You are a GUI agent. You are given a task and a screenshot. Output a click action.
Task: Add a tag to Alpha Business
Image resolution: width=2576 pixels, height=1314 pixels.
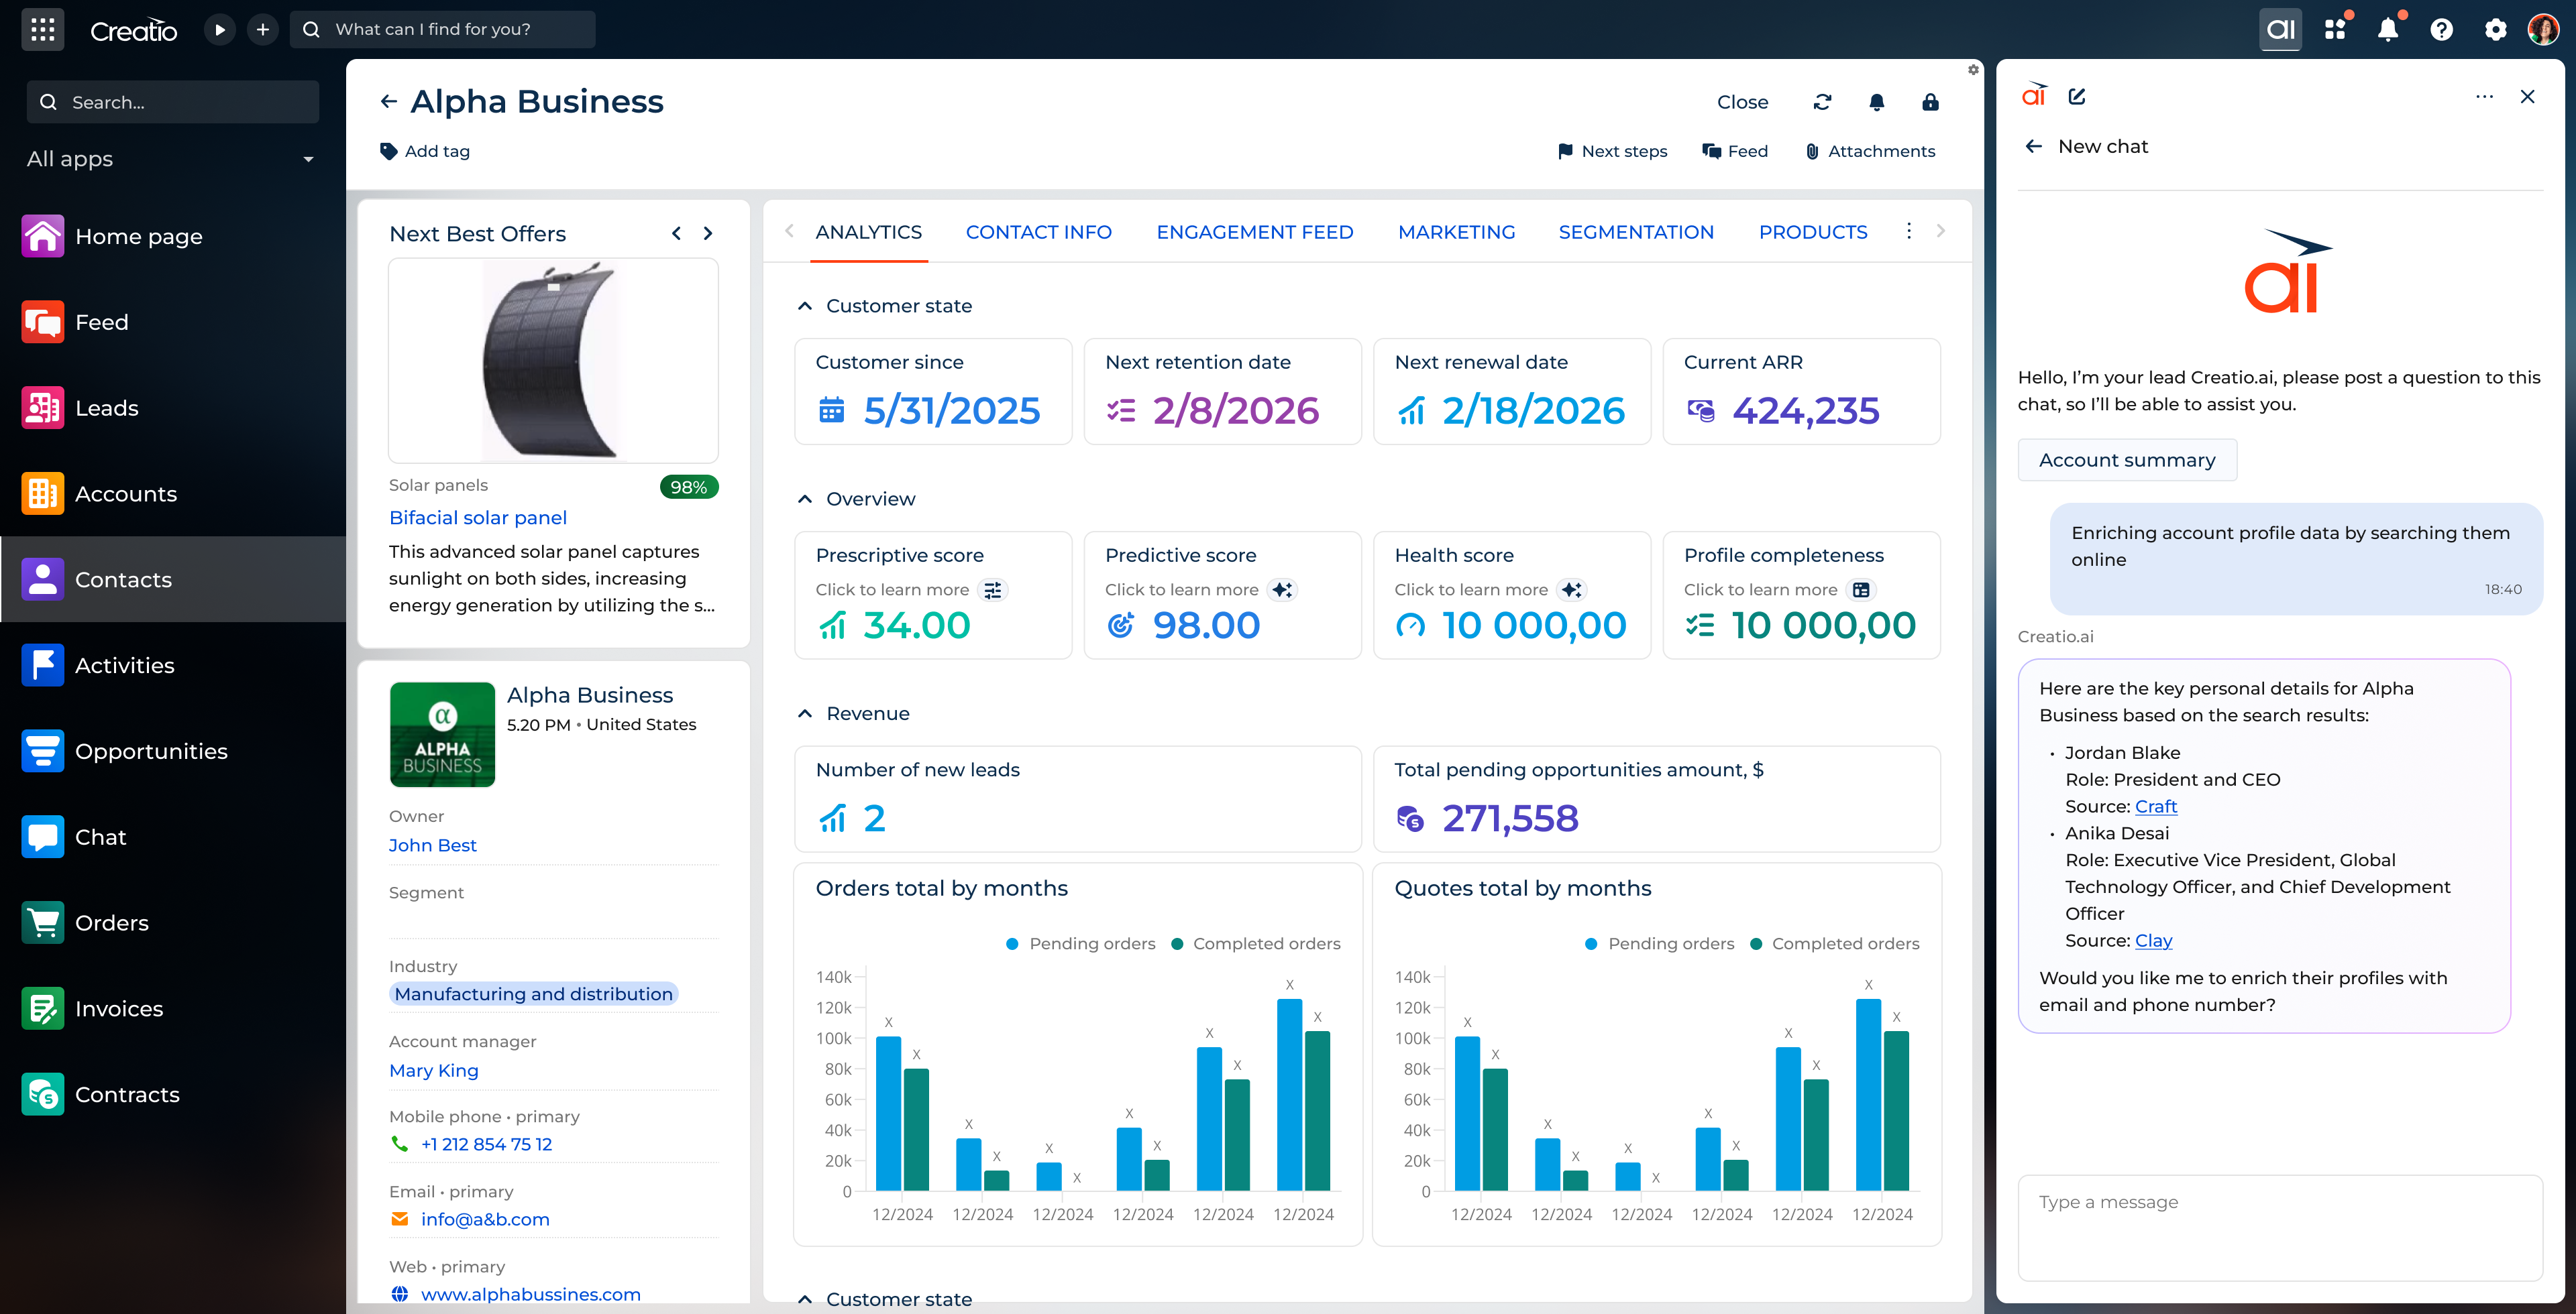424,151
